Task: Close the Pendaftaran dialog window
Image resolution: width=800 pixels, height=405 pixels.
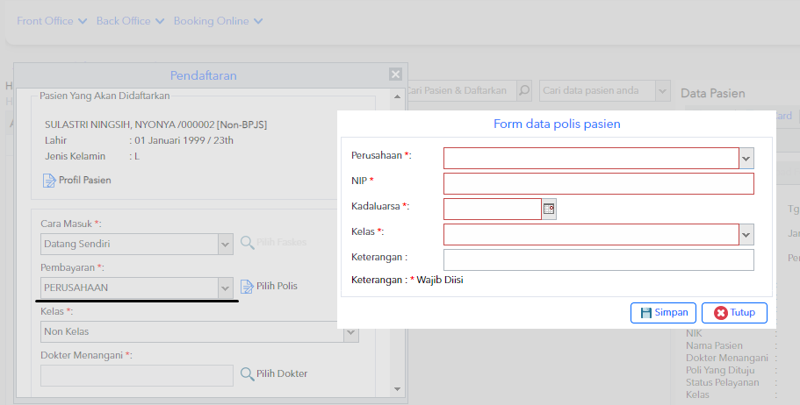Action: pyautogui.click(x=395, y=75)
